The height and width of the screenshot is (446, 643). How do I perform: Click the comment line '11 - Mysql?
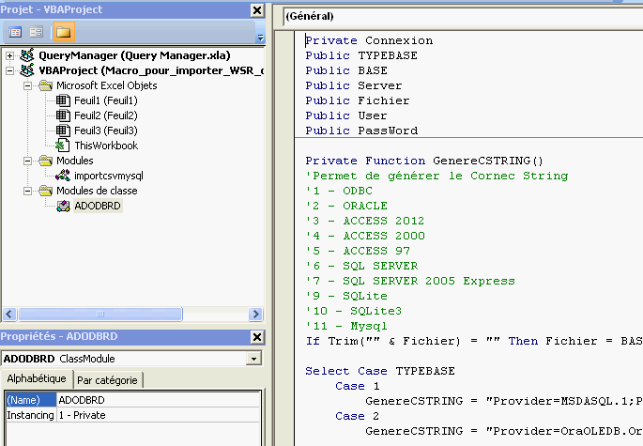[346, 326]
